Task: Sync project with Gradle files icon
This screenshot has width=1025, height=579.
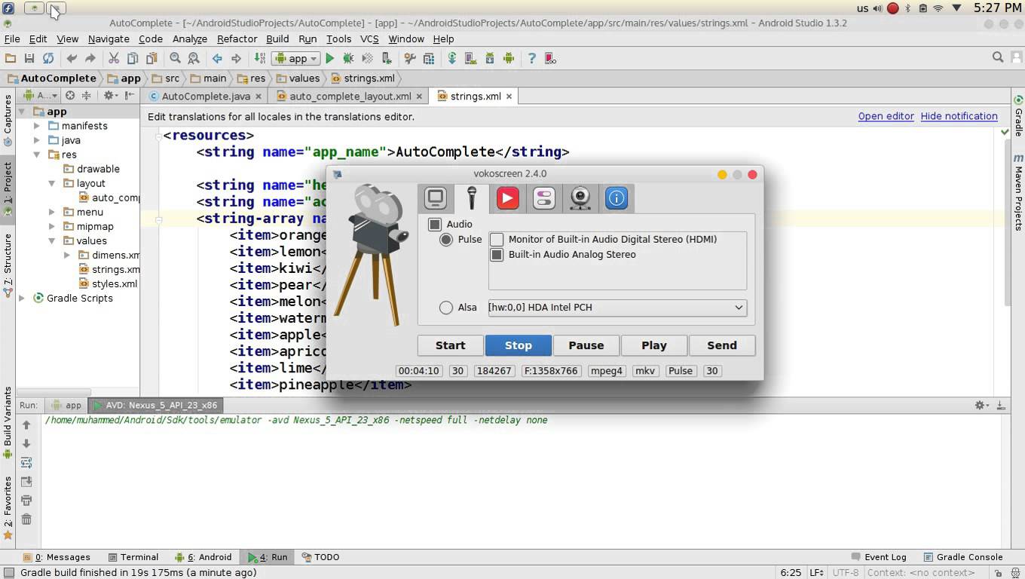Action: coord(452,58)
